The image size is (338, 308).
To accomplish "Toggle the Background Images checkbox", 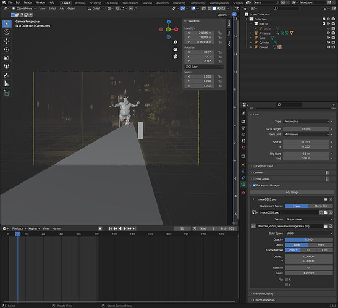I will 255,185.
